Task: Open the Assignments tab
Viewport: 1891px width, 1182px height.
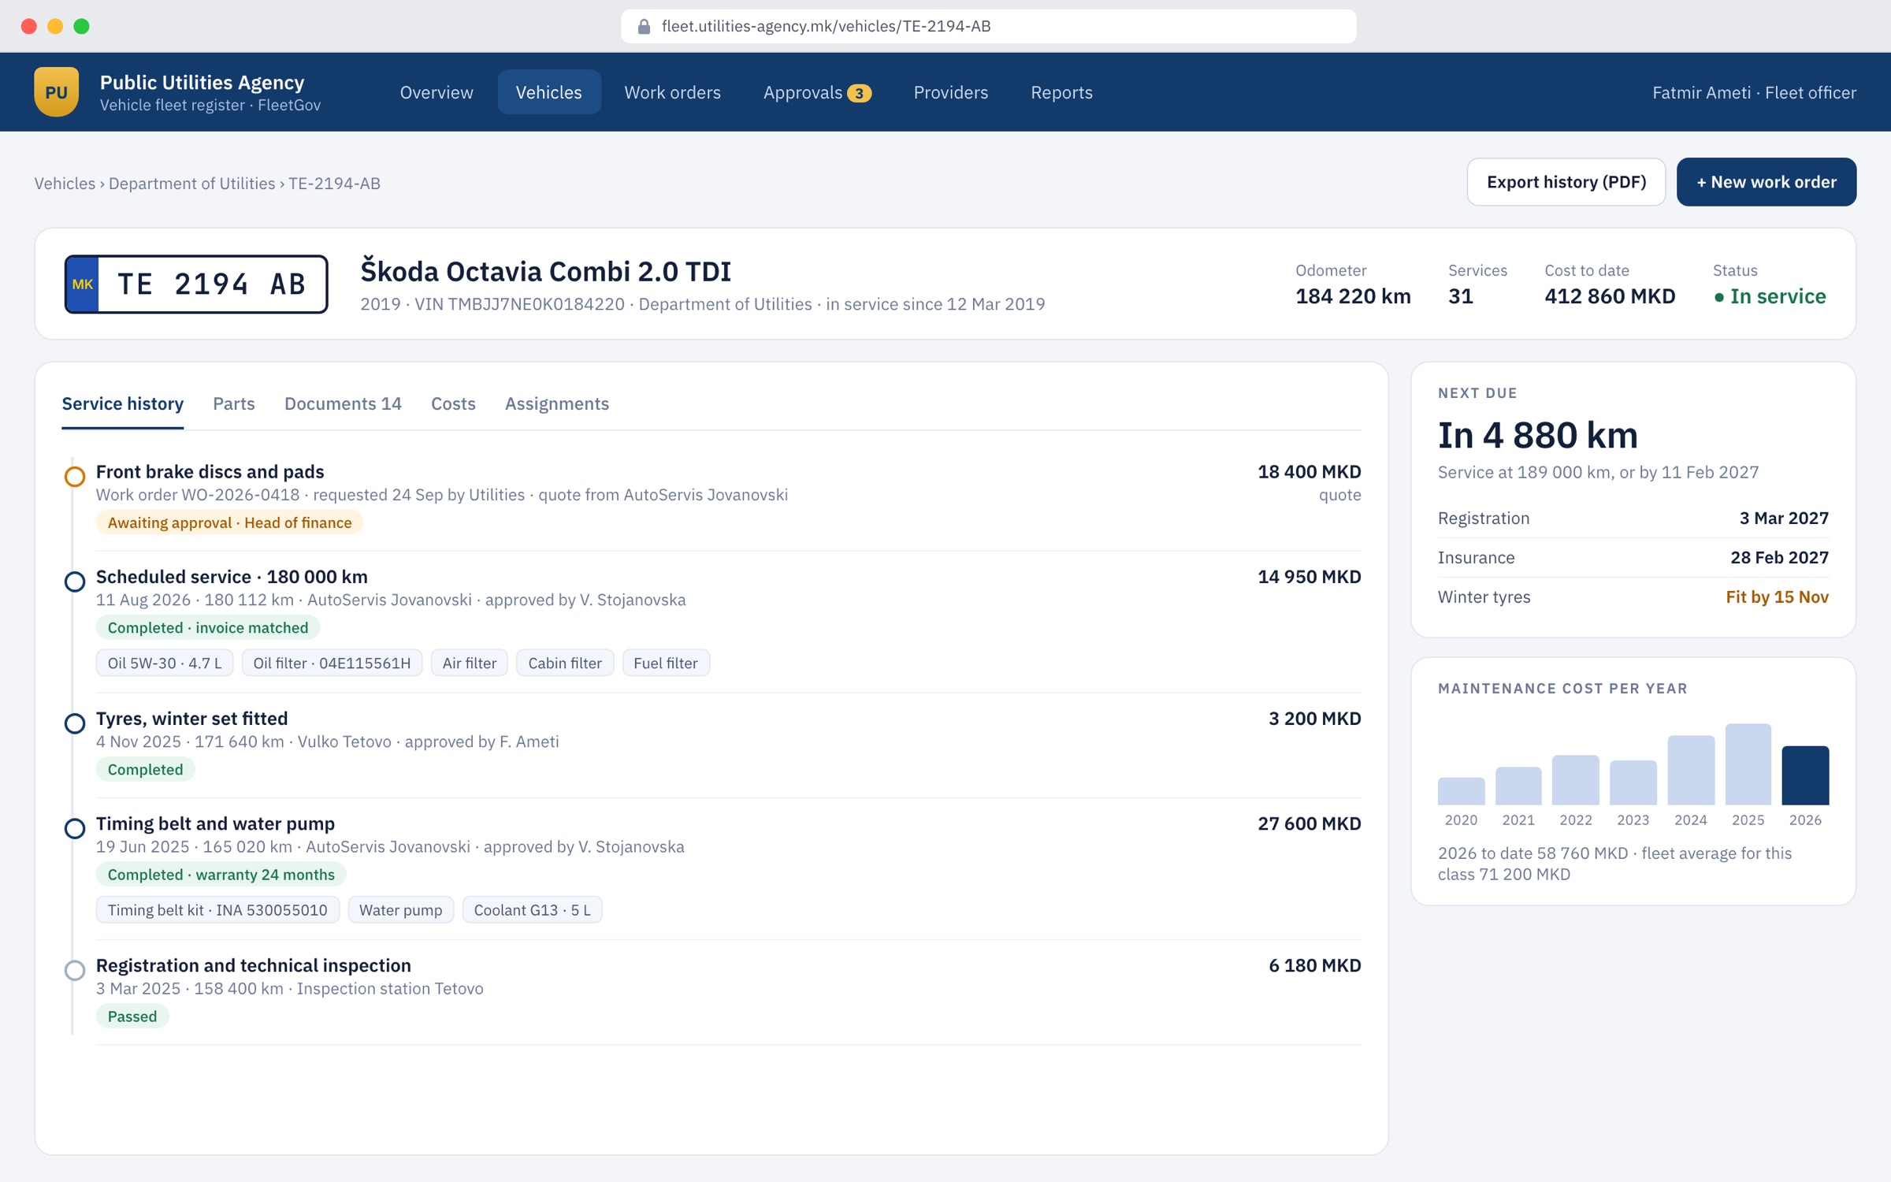Action: coord(557,403)
